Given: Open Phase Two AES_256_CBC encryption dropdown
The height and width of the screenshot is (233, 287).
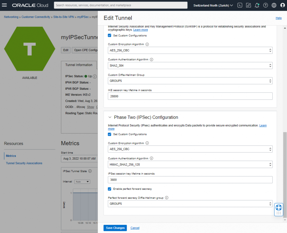Looking at the screenshot, I should [190, 149].
